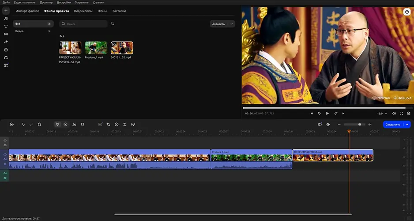
Task: Jump to next clip in preview
Action: click(x=343, y=114)
